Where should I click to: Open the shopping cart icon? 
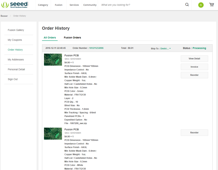click(211, 5)
